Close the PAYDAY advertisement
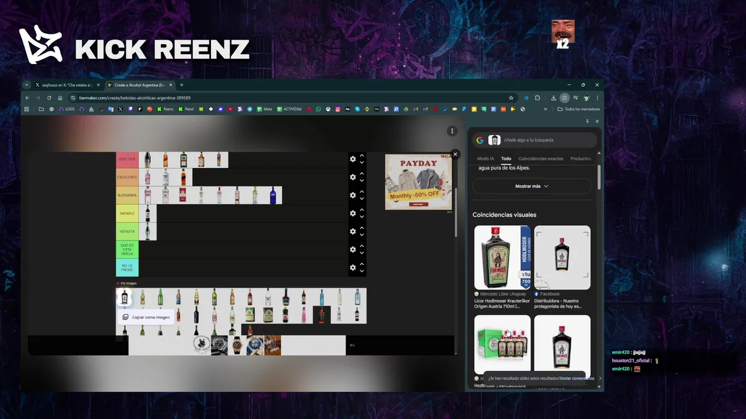The height and width of the screenshot is (419, 746). click(455, 154)
